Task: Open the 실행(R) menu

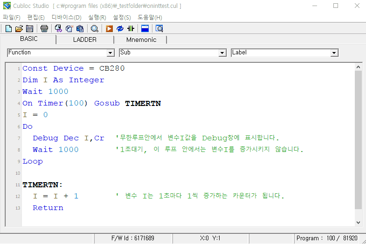Action: [x=97, y=17]
